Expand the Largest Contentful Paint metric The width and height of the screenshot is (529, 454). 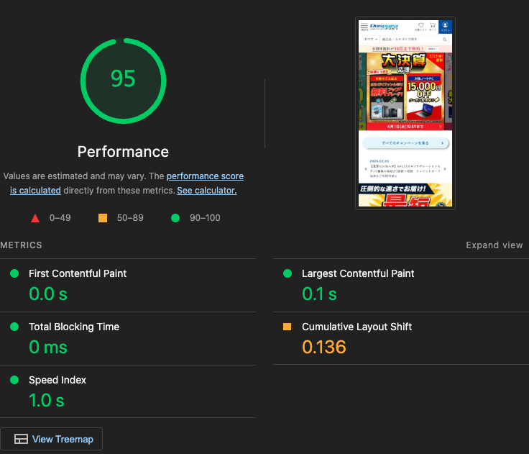click(x=358, y=273)
